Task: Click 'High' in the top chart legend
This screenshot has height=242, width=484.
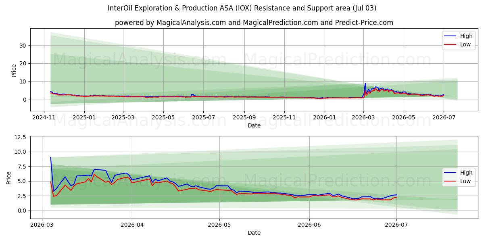Action: (466, 36)
